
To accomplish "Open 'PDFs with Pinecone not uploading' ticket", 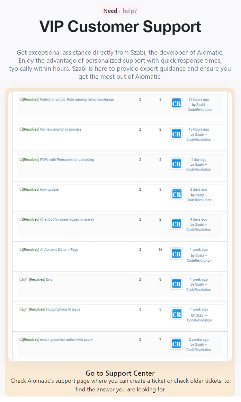I will (x=67, y=160).
